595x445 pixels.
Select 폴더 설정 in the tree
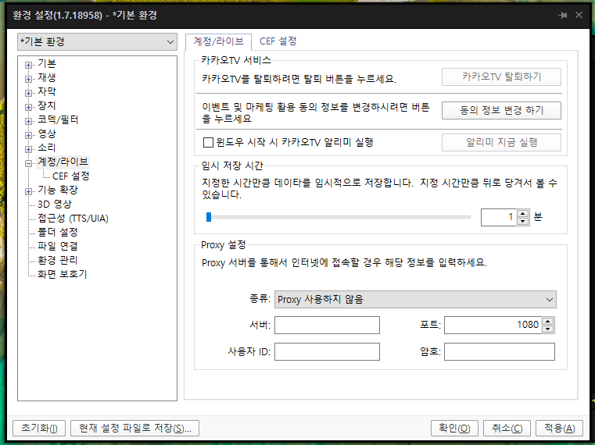click(58, 233)
